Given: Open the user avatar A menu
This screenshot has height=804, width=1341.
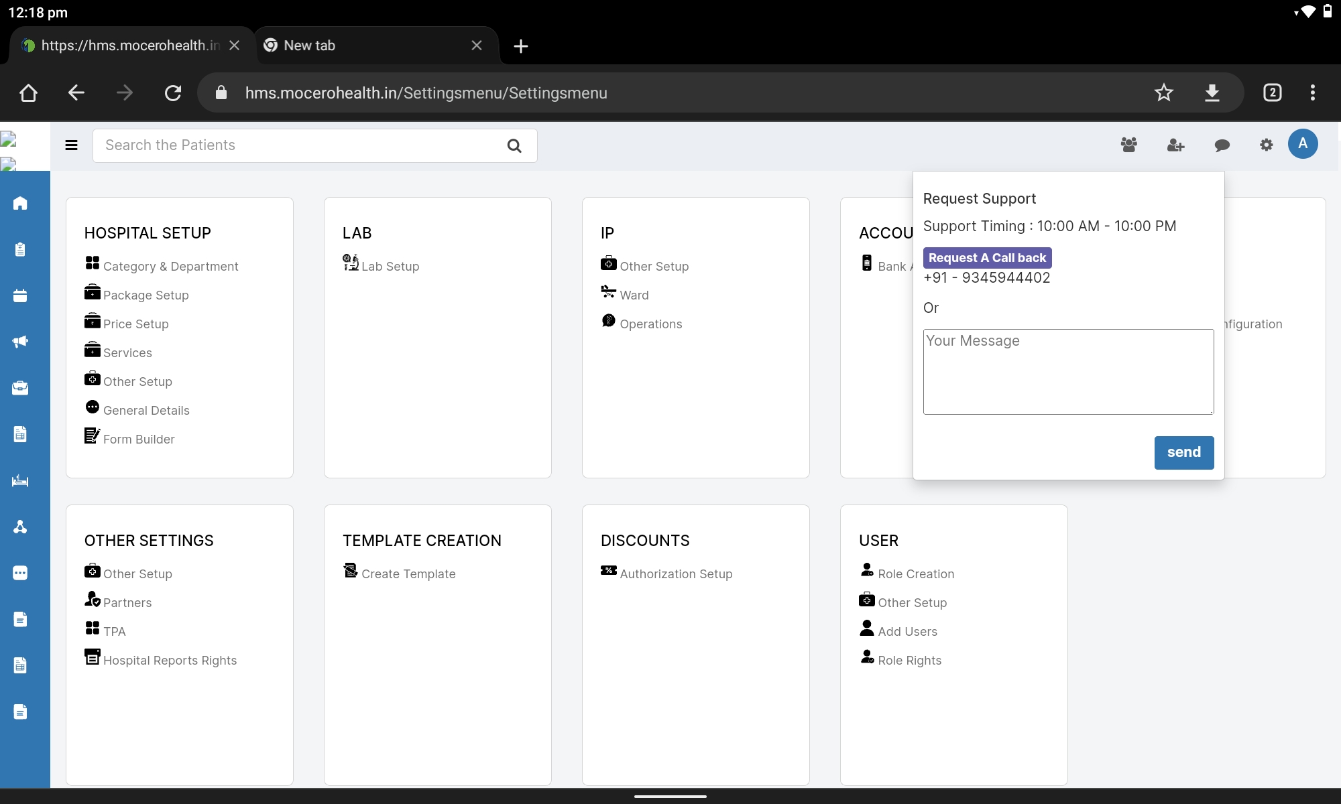Looking at the screenshot, I should click(1303, 144).
